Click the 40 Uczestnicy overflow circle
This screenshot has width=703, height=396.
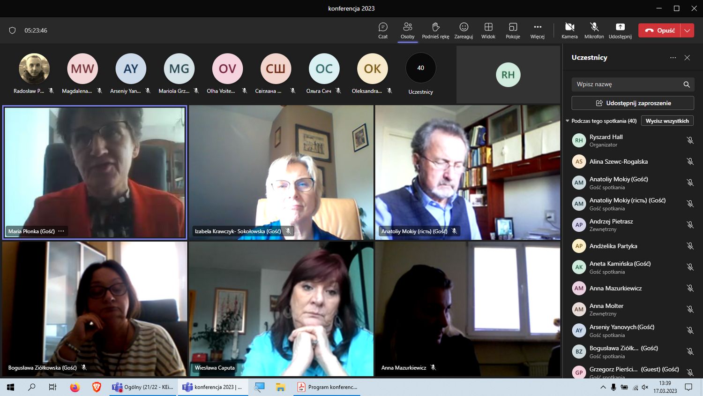point(420,69)
